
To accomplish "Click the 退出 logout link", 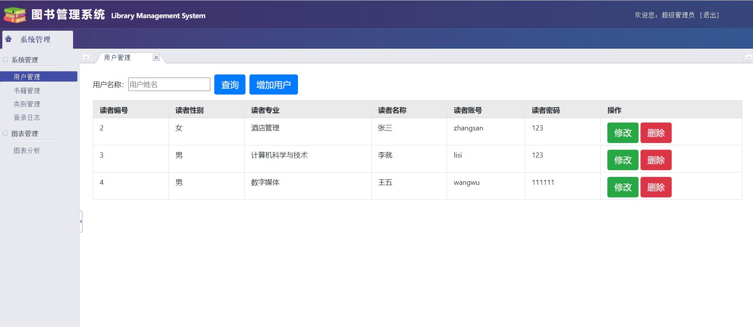I will [709, 15].
